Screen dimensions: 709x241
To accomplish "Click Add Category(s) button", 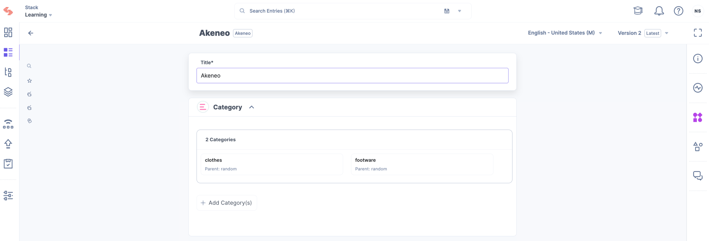I will (227, 203).
